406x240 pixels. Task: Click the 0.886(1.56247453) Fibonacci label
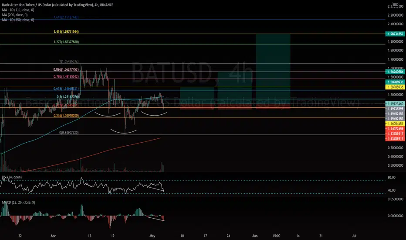[66, 69]
